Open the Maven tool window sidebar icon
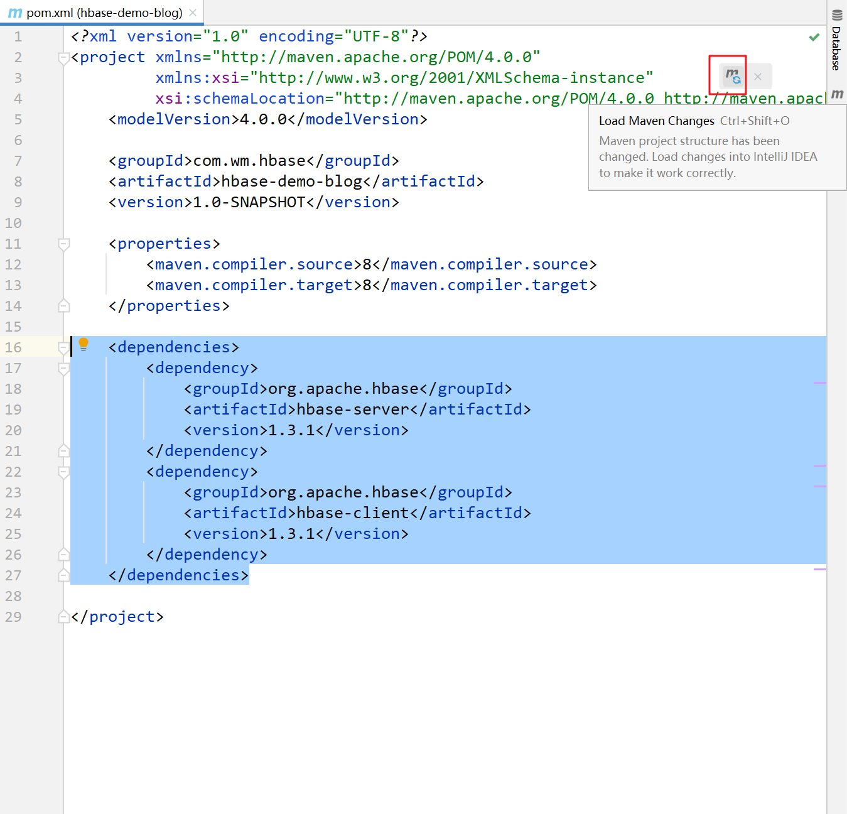The image size is (847, 814). (837, 94)
